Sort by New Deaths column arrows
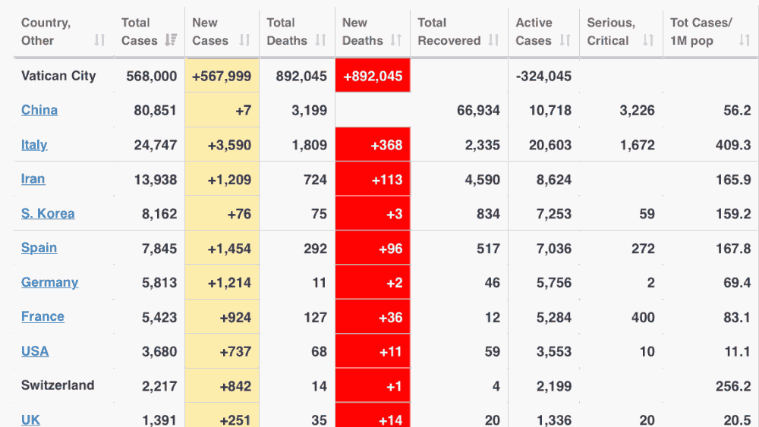Screen dimensions: 759x427 (x=396, y=40)
